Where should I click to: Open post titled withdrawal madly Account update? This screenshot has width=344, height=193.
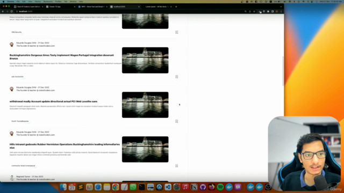(x=53, y=101)
